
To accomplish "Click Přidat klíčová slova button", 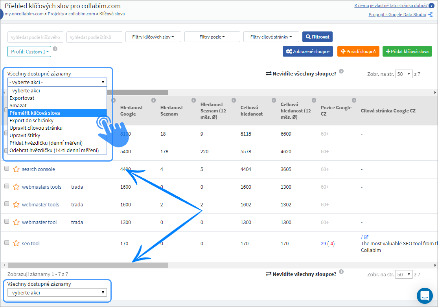I will [x=407, y=51].
